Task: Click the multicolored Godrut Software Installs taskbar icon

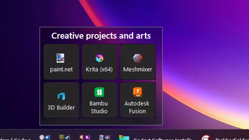Action: coord(124,138)
